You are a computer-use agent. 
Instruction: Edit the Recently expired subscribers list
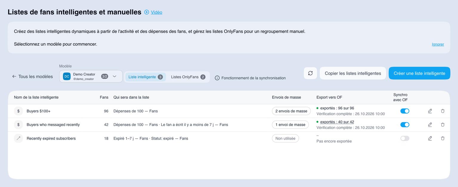click(x=430, y=138)
